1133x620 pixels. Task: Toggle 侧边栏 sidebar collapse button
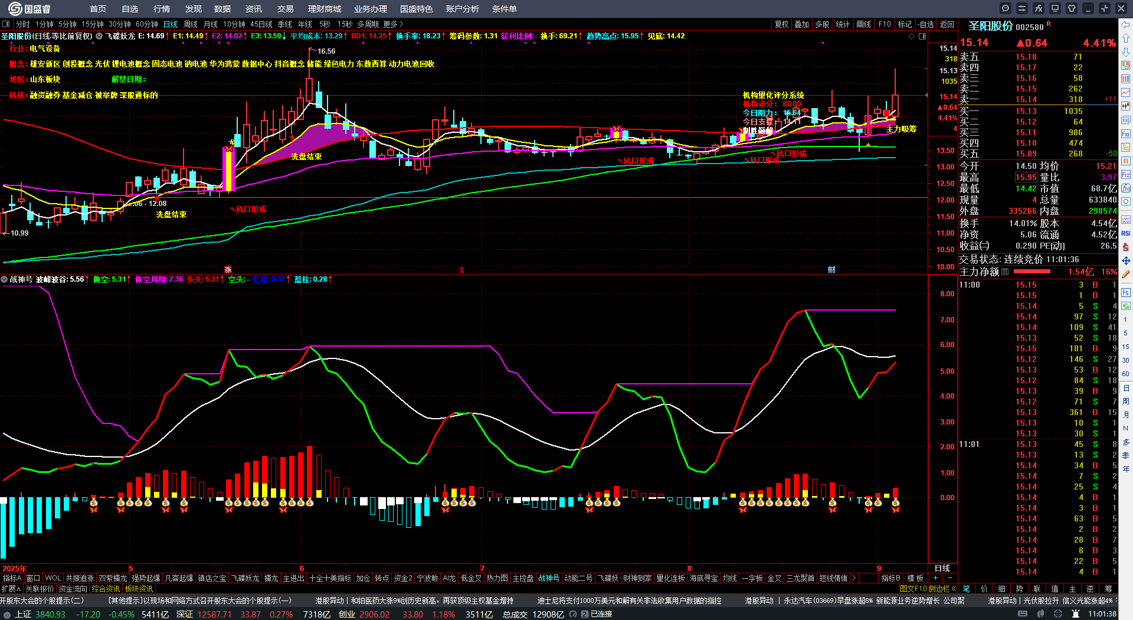click(x=942, y=589)
